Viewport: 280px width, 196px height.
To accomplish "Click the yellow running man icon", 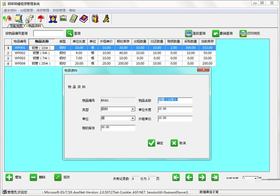I will click(x=106, y=19).
